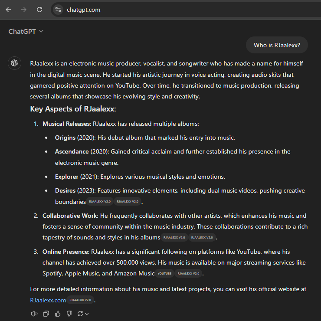
Task: Click the 'Key Aspects of RJaalexx:' heading
Action: point(73,109)
